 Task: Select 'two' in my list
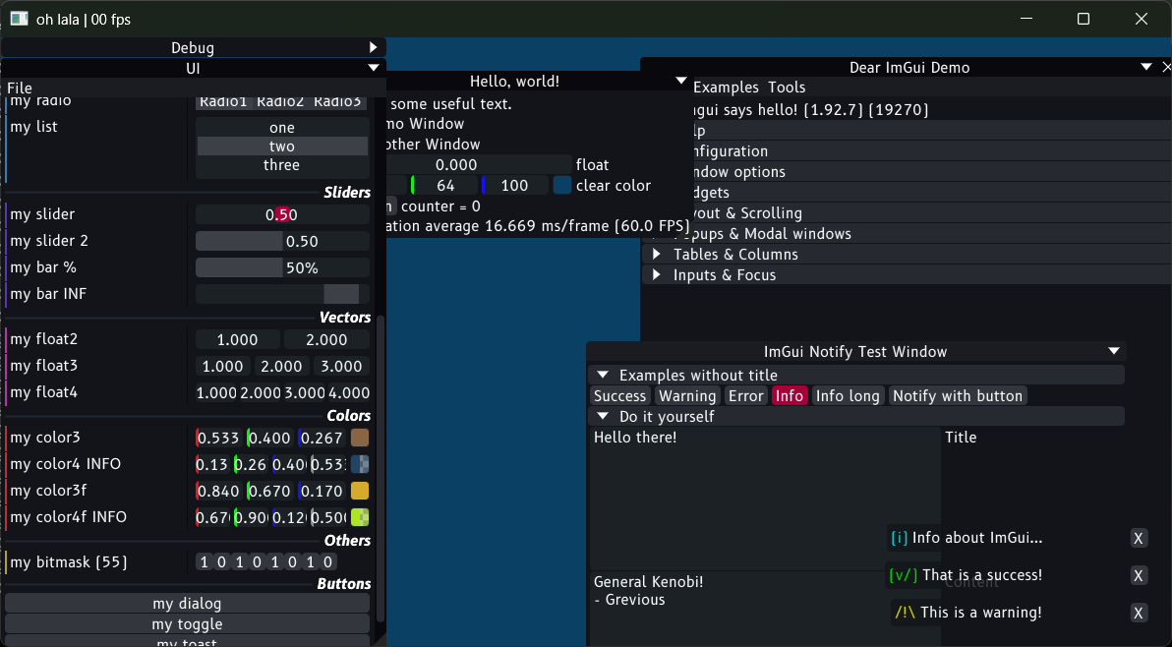coord(282,147)
